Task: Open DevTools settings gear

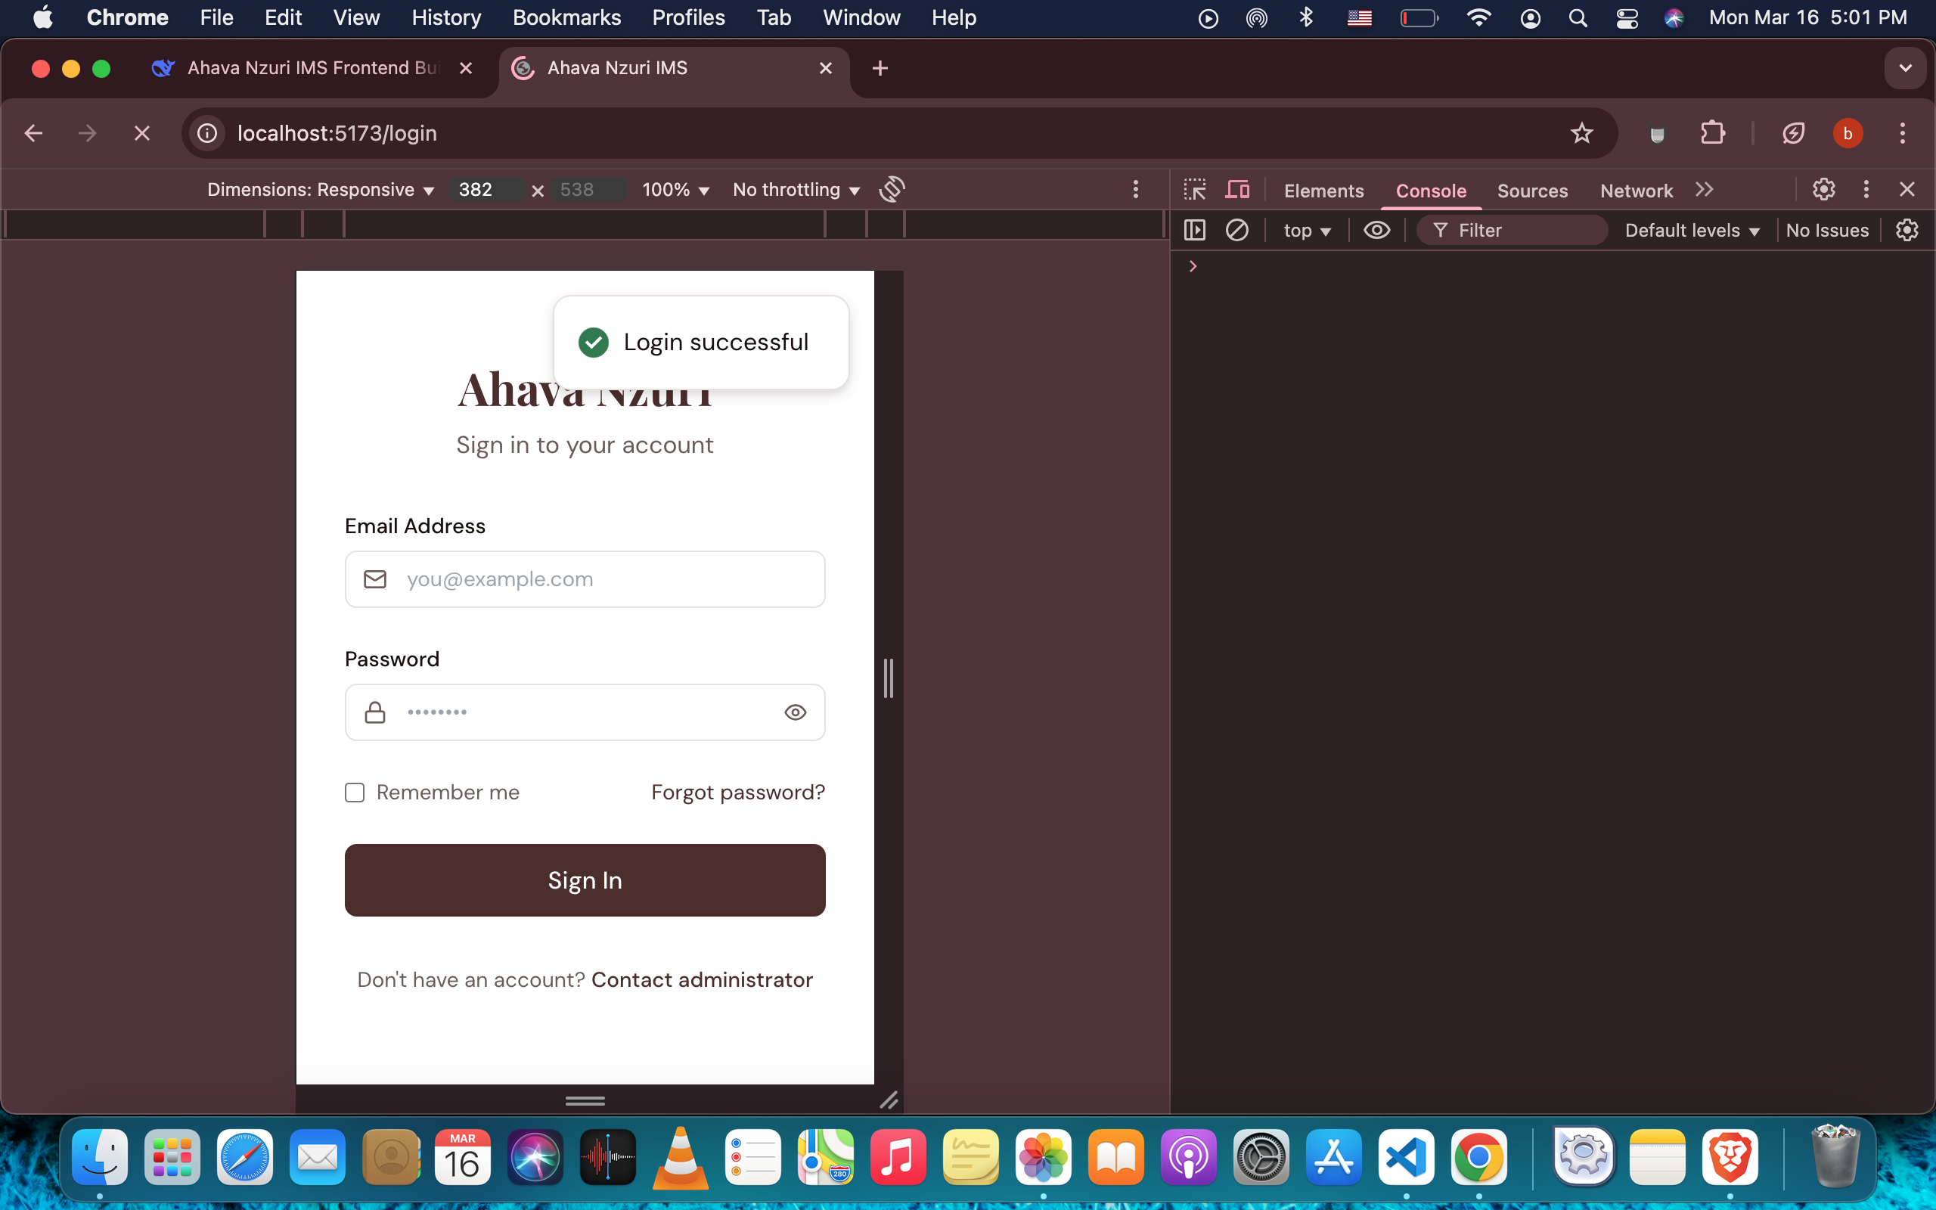Action: click(1823, 190)
